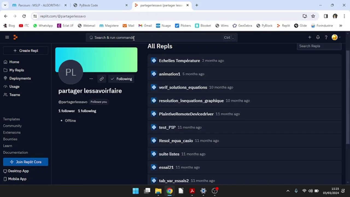Image resolution: width=350 pixels, height=197 pixels.
Task: Open the Ctrl command shortcut dropdown
Action: pos(229,37)
